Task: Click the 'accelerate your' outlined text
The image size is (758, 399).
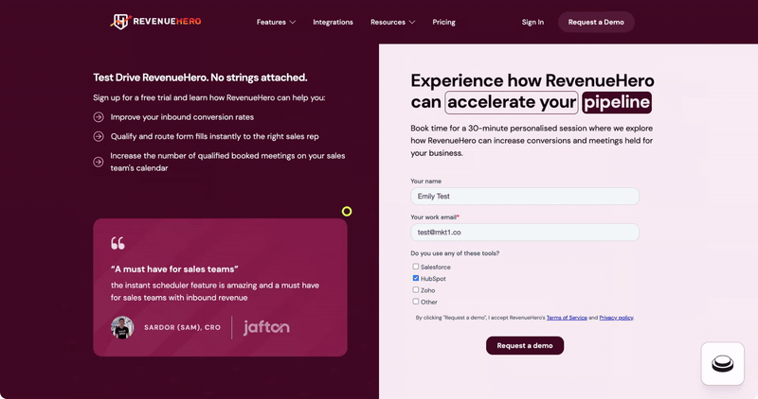Action: click(512, 102)
